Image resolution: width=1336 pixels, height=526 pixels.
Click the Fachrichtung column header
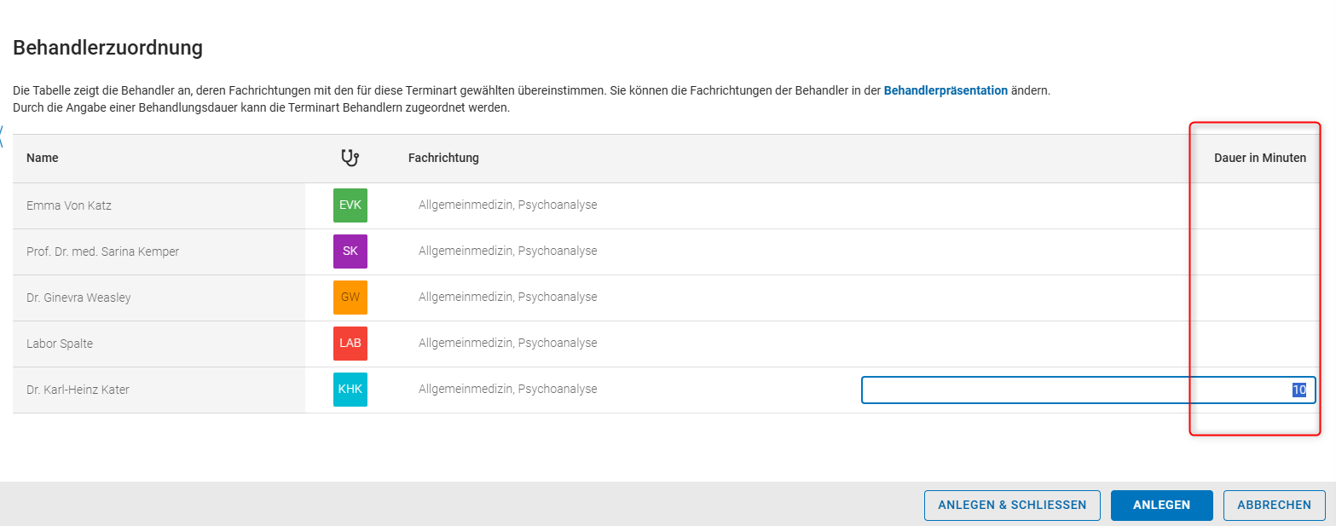443,158
